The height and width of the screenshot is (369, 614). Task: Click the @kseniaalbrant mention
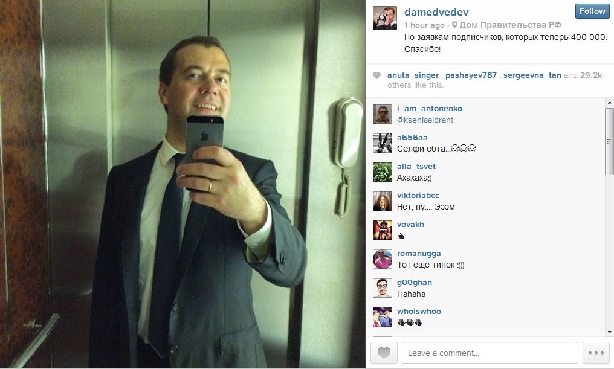pyautogui.click(x=425, y=120)
